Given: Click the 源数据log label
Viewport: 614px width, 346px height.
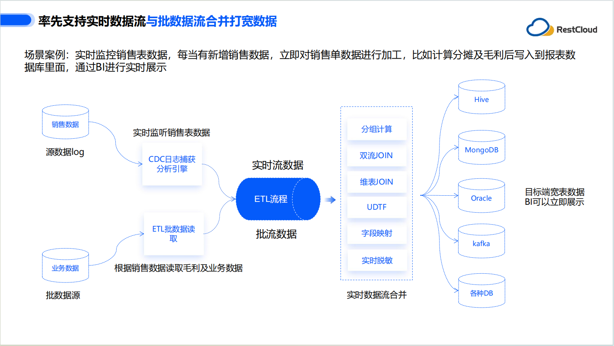Looking at the screenshot, I should click(65, 152).
